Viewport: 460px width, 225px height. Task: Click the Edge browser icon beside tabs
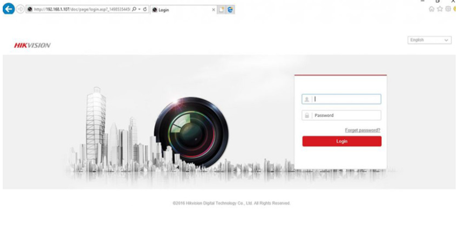[230, 10]
